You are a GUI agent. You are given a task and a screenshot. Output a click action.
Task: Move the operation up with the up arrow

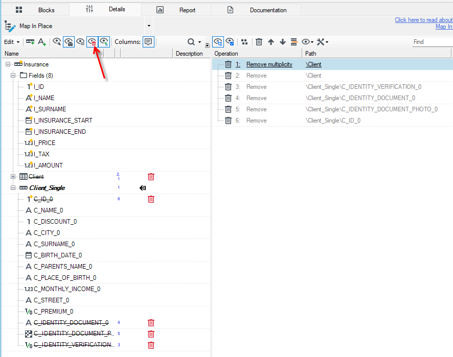270,42
